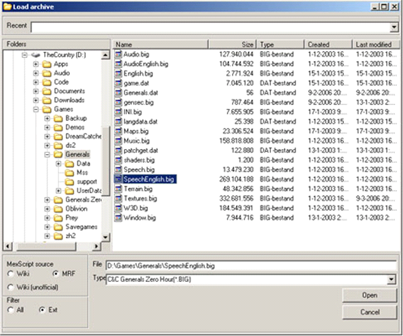Sort files by the Size column header
403x336 pixels.
tap(231, 45)
